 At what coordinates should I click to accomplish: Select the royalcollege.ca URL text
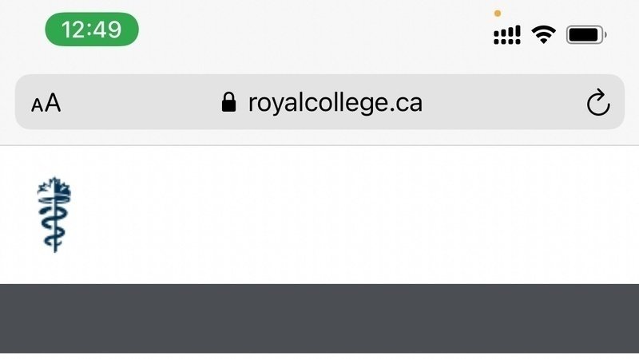click(x=335, y=103)
